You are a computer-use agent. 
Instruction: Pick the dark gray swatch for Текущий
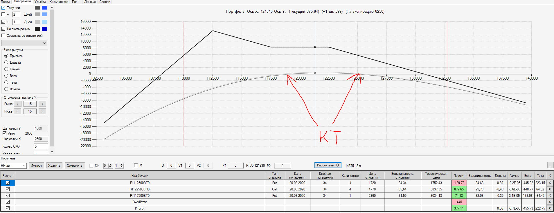(37, 8)
